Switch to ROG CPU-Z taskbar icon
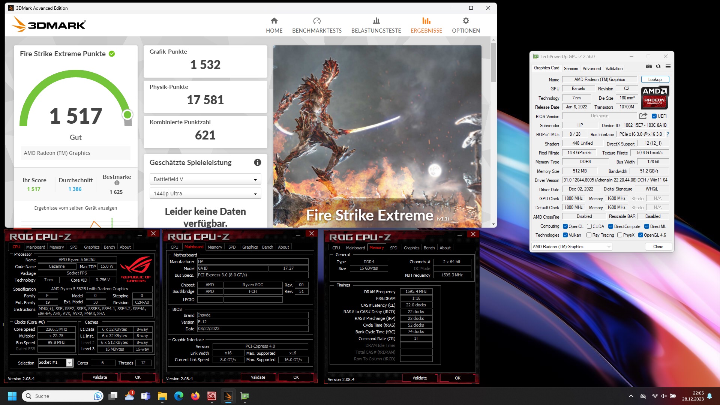Viewport: 720px width, 405px height. point(211,396)
